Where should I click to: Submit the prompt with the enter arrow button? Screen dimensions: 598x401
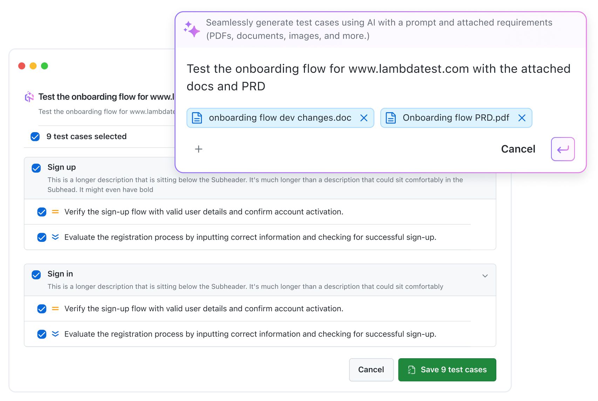click(563, 149)
